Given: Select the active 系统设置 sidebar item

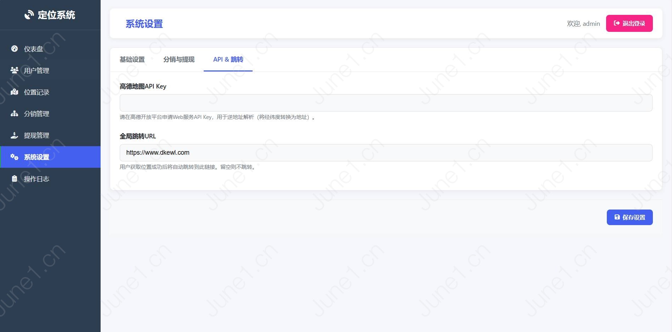Looking at the screenshot, I should [50, 157].
